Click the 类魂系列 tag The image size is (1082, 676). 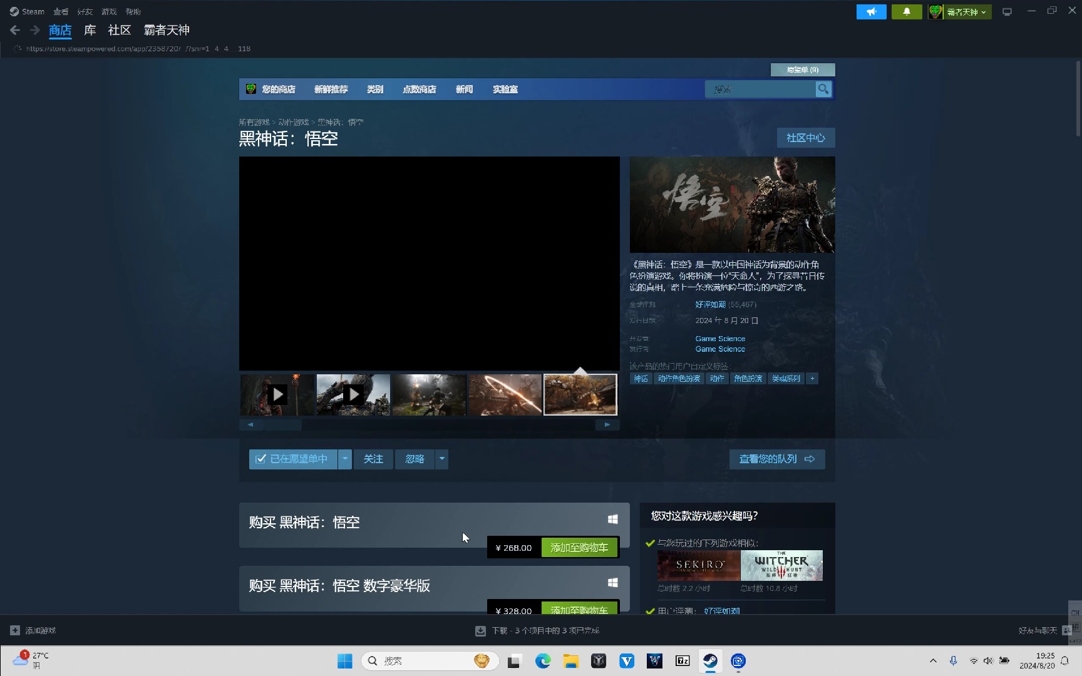(x=786, y=379)
